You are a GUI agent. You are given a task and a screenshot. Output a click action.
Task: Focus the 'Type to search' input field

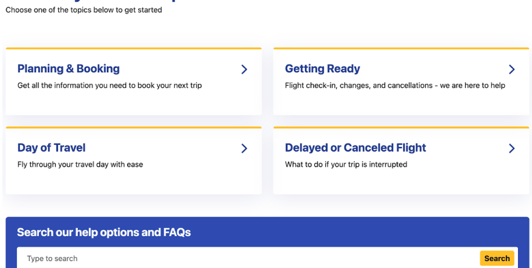[x=247, y=258]
